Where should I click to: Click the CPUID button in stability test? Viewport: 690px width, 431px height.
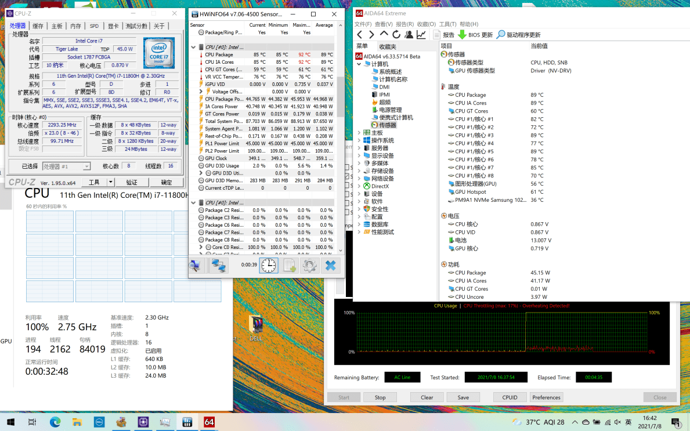click(x=510, y=397)
